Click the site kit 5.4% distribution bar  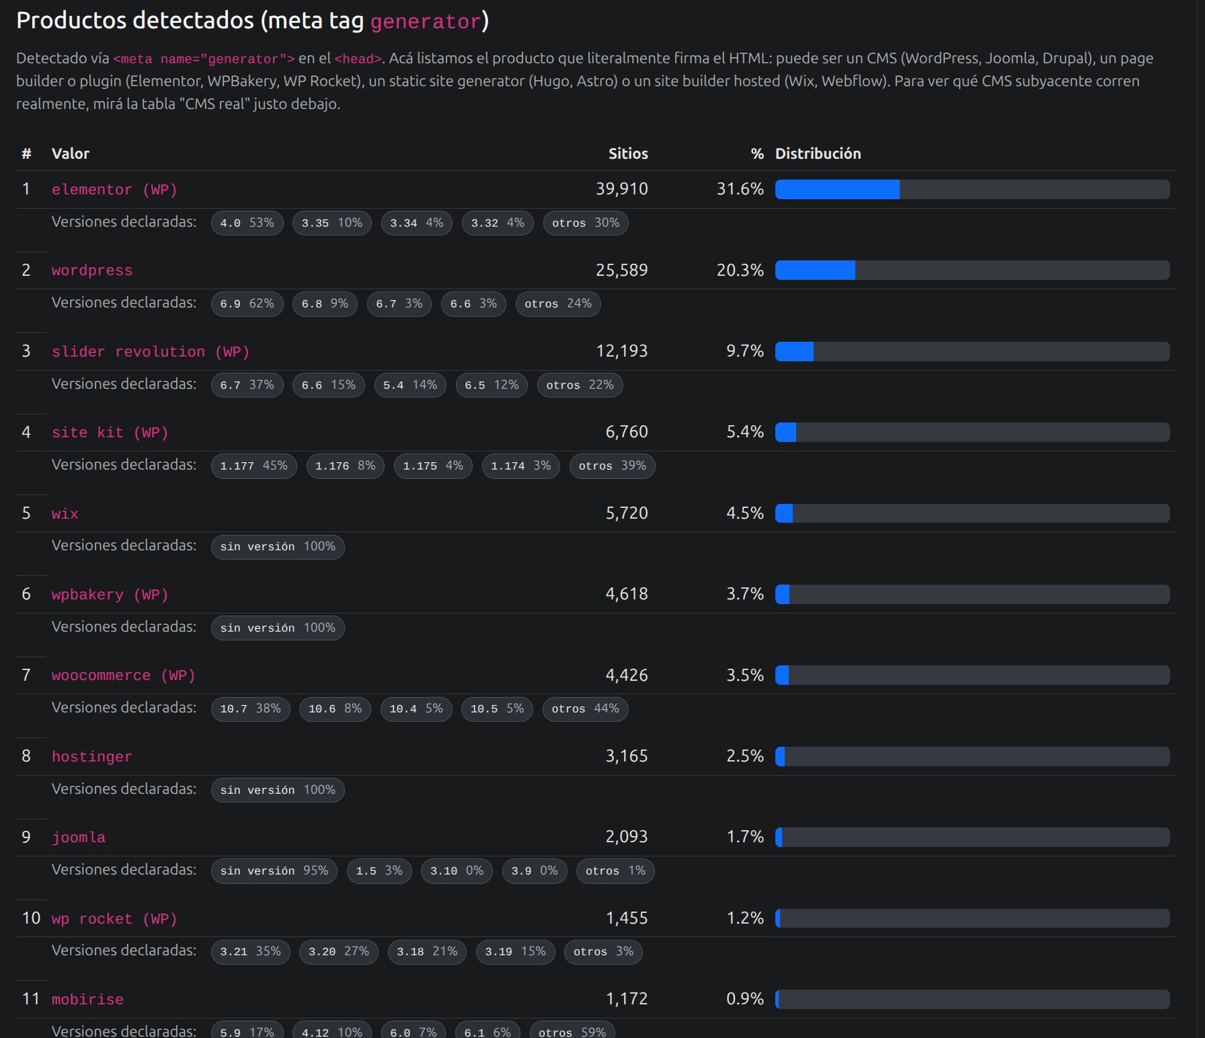pyautogui.click(x=972, y=433)
